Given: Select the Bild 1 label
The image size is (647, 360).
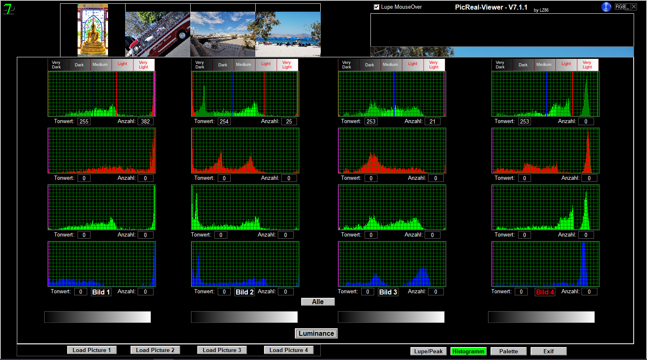Looking at the screenshot, I should tap(101, 292).
